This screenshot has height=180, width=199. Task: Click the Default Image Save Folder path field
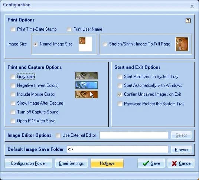point(117,149)
